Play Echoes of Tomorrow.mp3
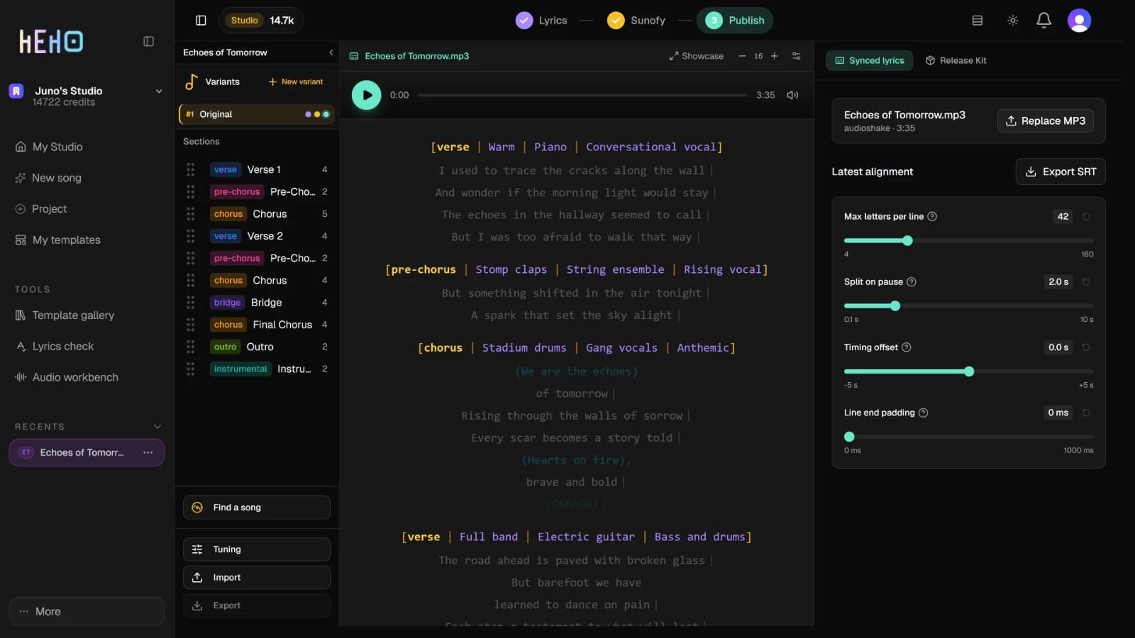 click(366, 95)
